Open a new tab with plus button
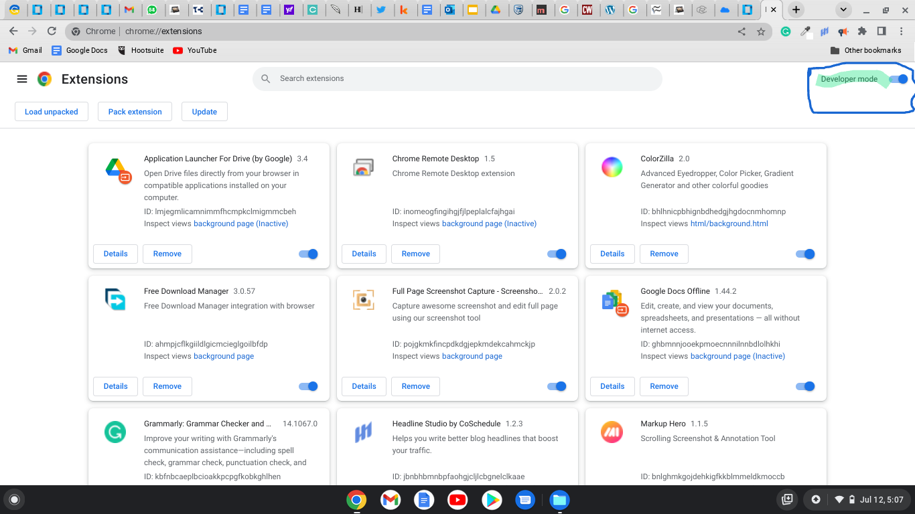Screen dimensions: 915x514 click(x=795, y=10)
